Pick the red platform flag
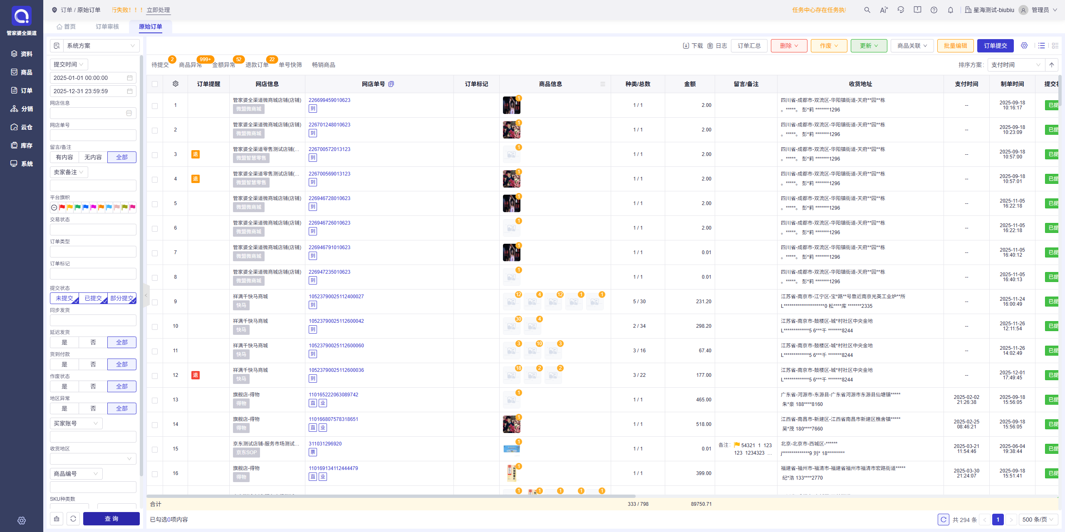 click(x=62, y=207)
